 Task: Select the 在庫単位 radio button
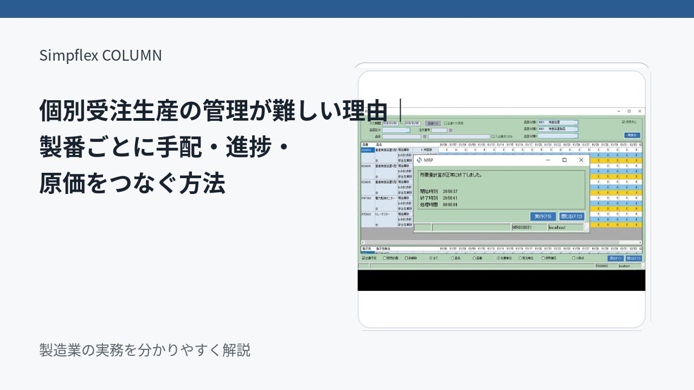[x=498, y=258]
